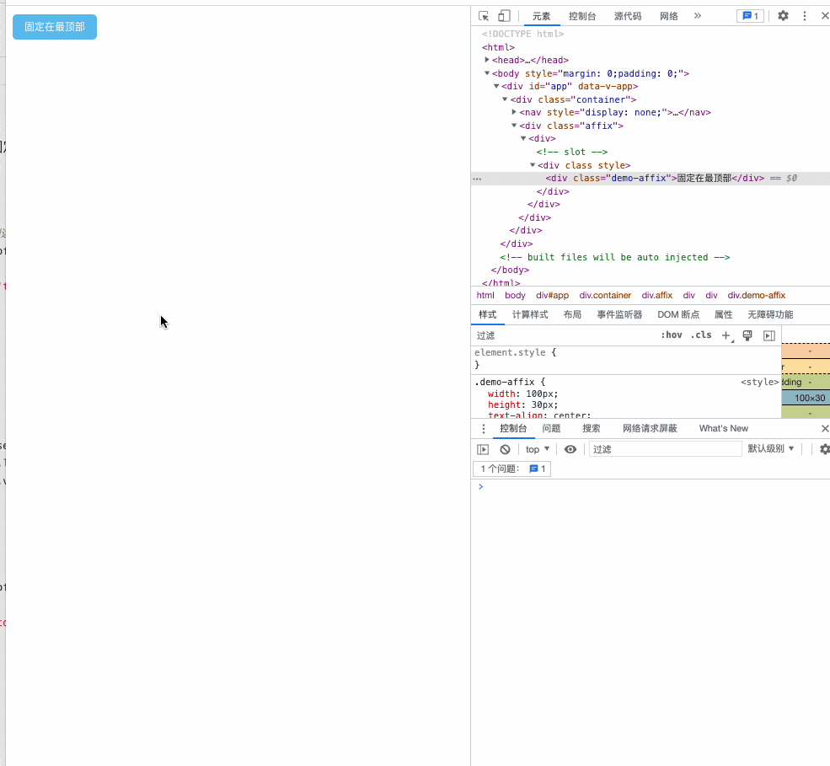Show more DevTools tabs chevron
Screen dimensions: 830x766
pyautogui.click(x=698, y=16)
